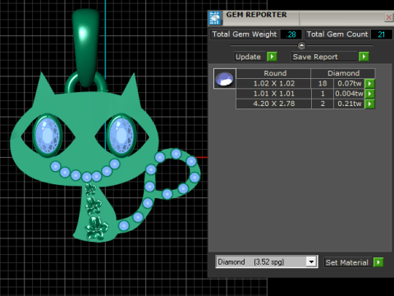The image size is (394, 296).
Task: Click the 0.004tw weight cell
Action: pos(350,94)
